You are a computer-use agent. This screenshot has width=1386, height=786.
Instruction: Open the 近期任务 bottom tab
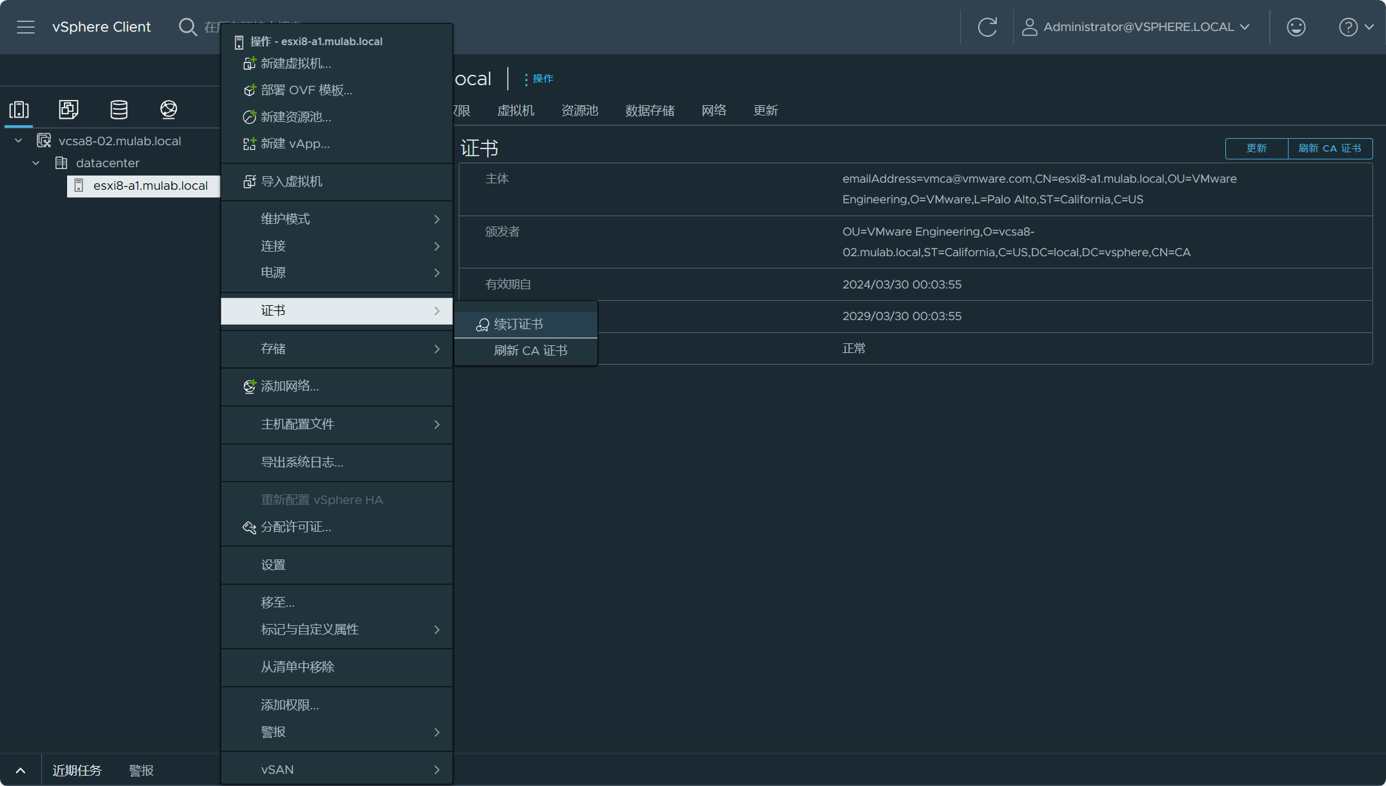click(77, 771)
